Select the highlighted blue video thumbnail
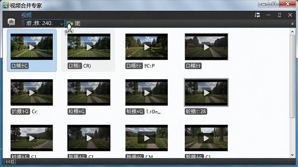This screenshot has height=167, width=298. click(32, 47)
